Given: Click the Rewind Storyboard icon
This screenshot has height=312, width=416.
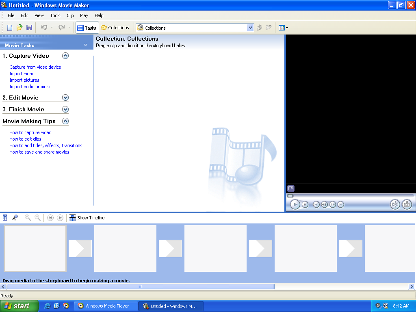Looking at the screenshot, I should coord(50,218).
